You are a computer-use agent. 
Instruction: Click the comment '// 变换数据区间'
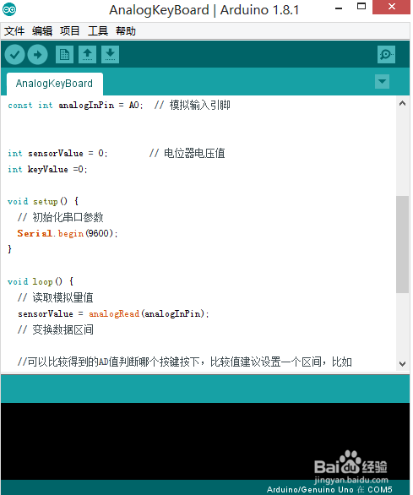(55, 330)
